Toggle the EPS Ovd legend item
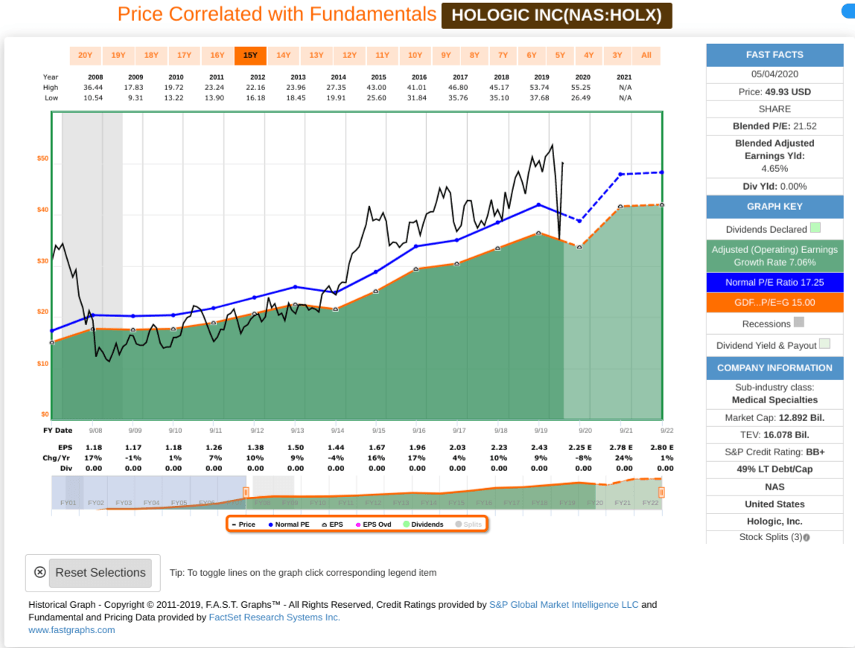The image size is (855, 648). (x=374, y=525)
